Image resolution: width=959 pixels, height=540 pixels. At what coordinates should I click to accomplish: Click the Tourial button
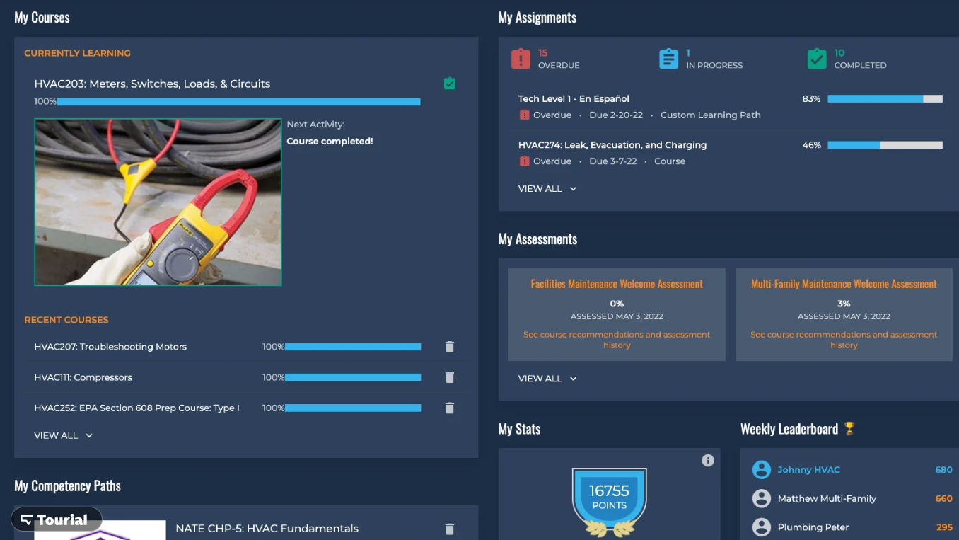click(56, 519)
